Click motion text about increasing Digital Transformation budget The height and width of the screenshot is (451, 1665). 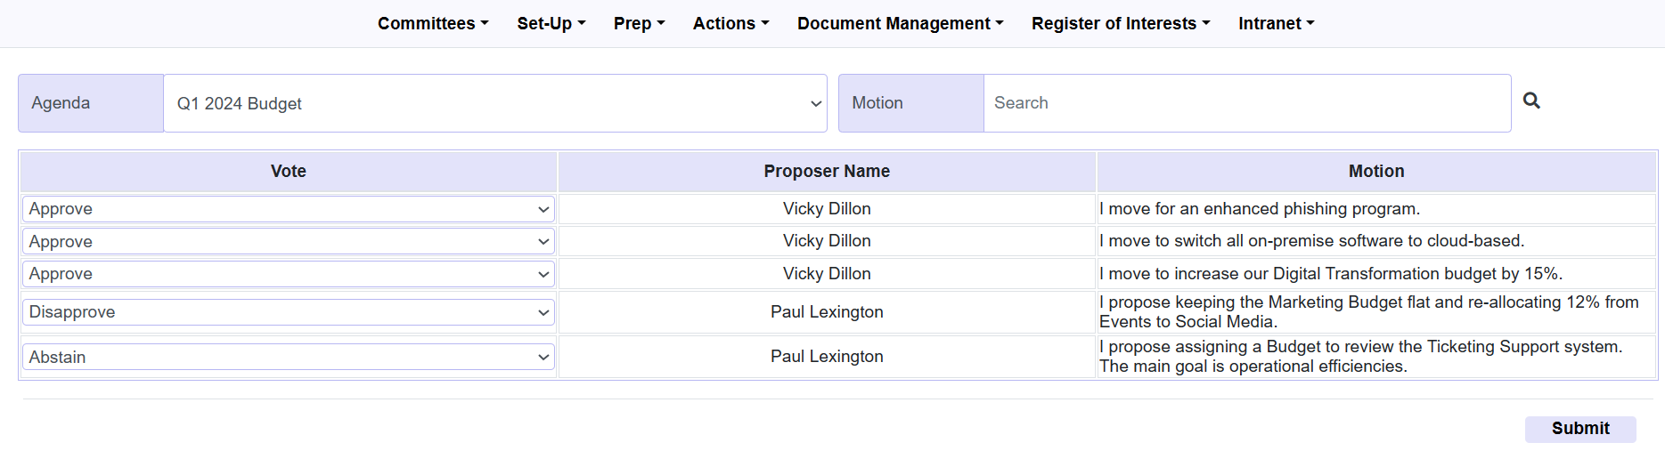1331,274
